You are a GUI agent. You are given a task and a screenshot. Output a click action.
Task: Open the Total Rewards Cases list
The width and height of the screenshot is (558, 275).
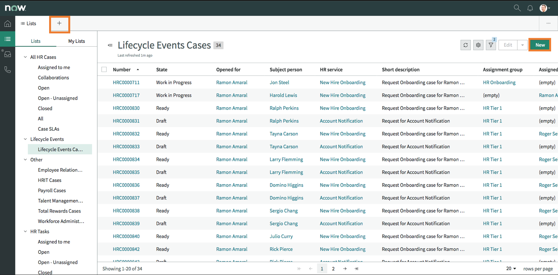click(x=59, y=211)
